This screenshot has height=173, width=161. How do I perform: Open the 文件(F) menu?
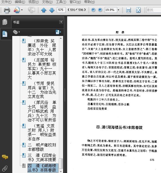pos(6,2)
